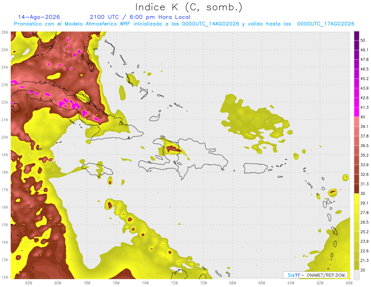Click the latitude label '24N'
Screen dimensions: 371x287
tap(5, 67)
